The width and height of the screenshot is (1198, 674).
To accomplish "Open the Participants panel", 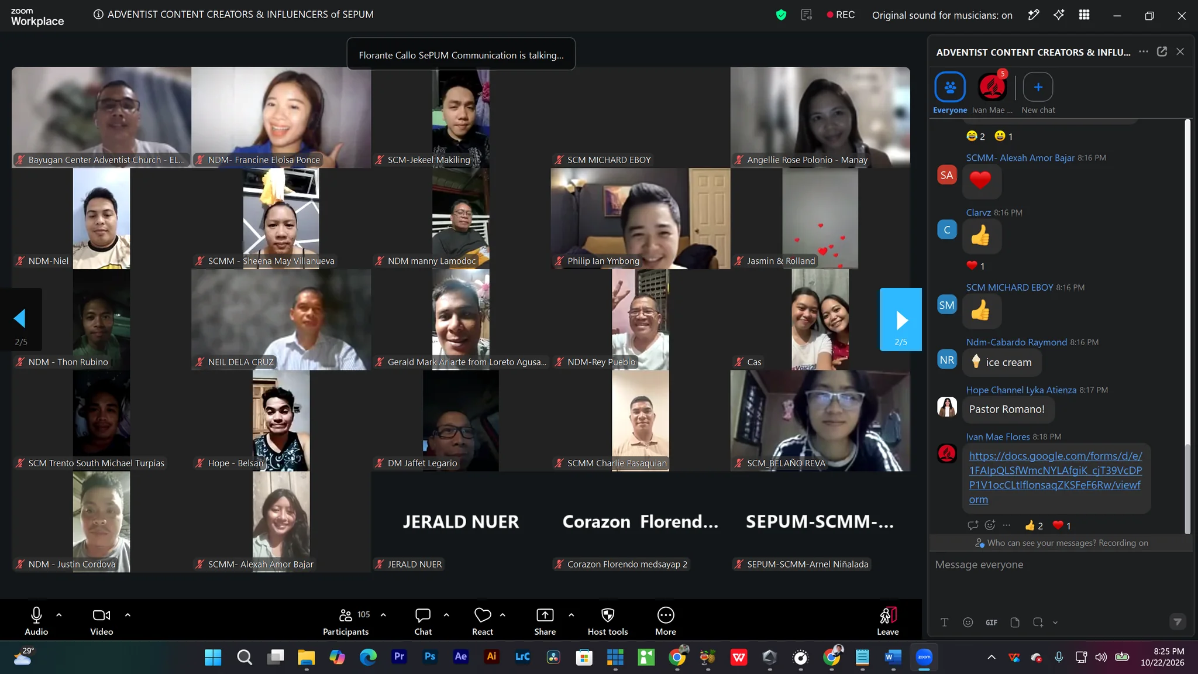I will (346, 621).
